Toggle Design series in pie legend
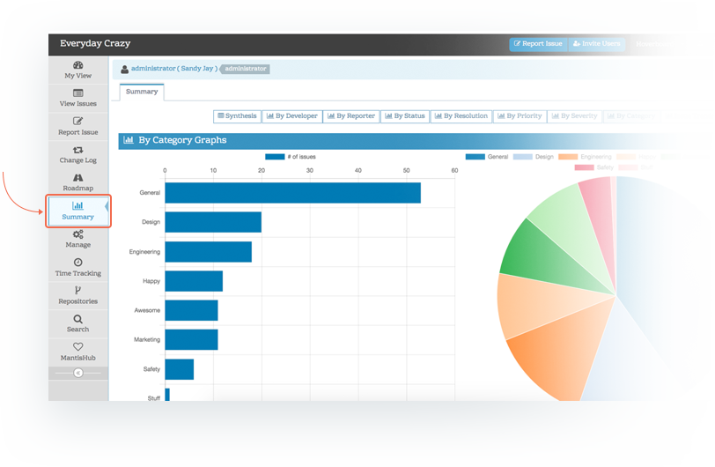 click(x=533, y=157)
